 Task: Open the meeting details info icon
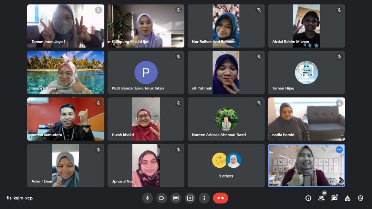(x=308, y=198)
